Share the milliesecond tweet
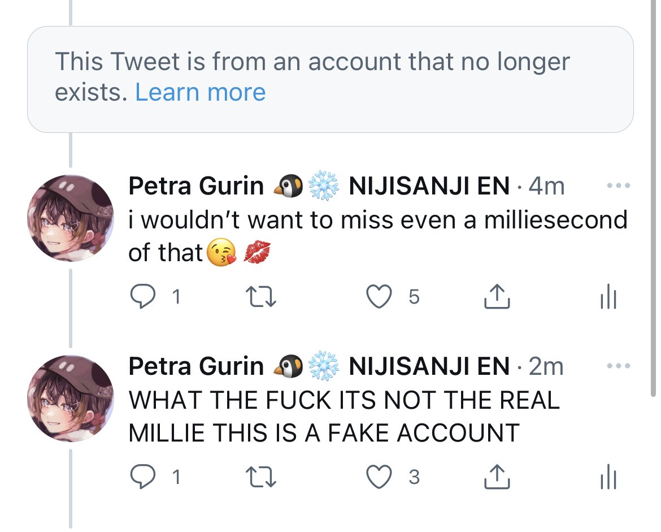This screenshot has width=661, height=532. tap(497, 296)
